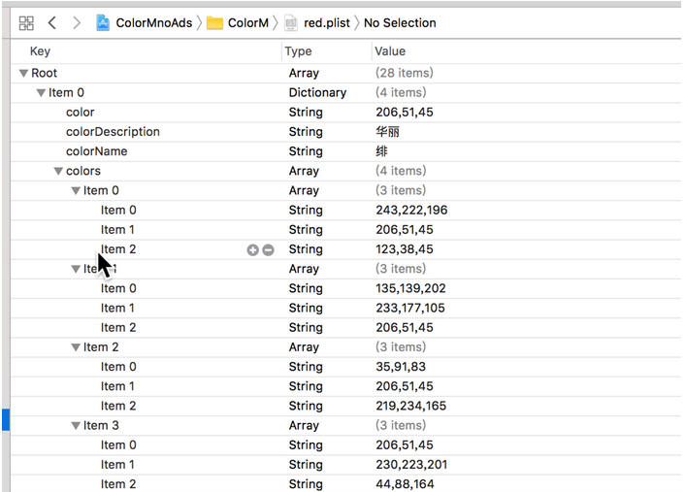
Task: Click the Value column header
Action: click(390, 51)
